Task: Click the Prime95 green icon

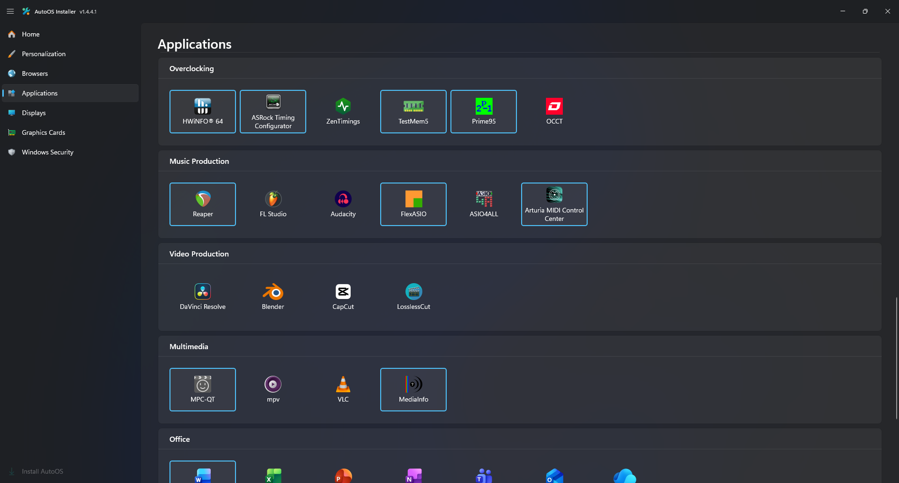Action: tap(484, 106)
